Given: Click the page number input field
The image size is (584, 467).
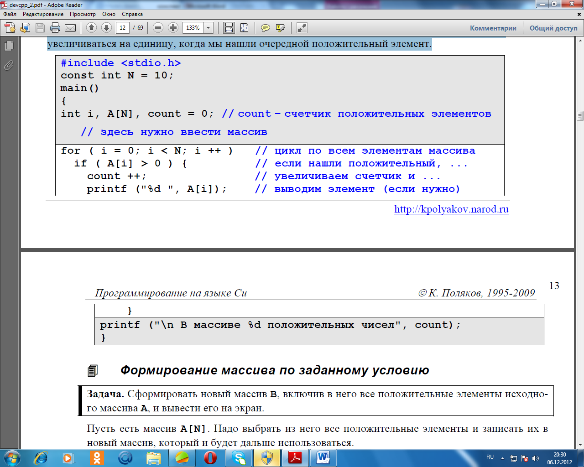Looking at the screenshot, I should tap(122, 28).
